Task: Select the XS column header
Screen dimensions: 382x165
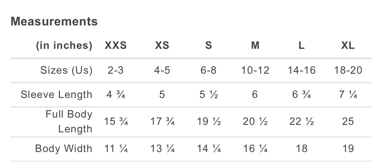Action: (162, 46)
